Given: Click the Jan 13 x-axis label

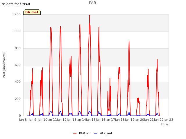Looking at the screenshot, I should click(71, 120).
